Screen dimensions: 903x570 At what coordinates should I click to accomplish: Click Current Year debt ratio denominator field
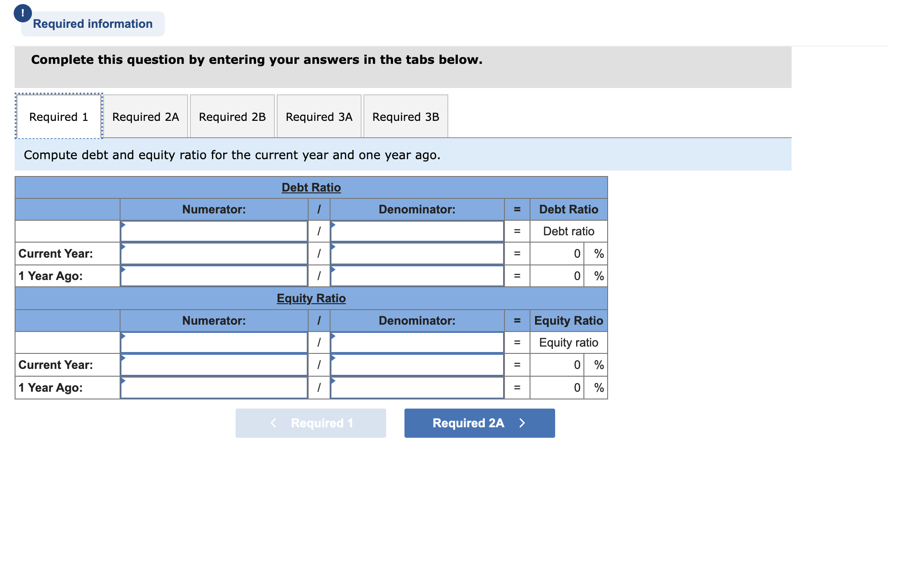pos(417,254)
